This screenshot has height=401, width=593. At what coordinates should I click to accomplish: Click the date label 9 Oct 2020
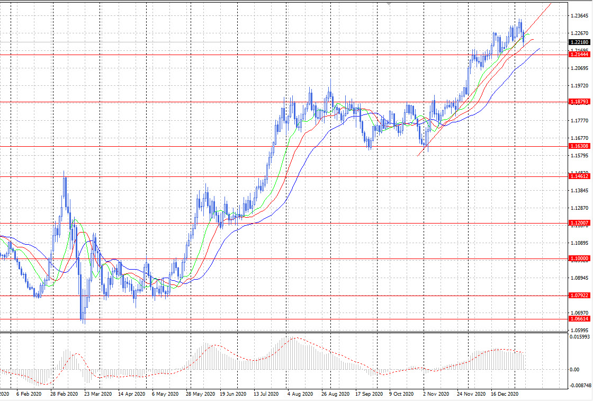click(402, 394)
